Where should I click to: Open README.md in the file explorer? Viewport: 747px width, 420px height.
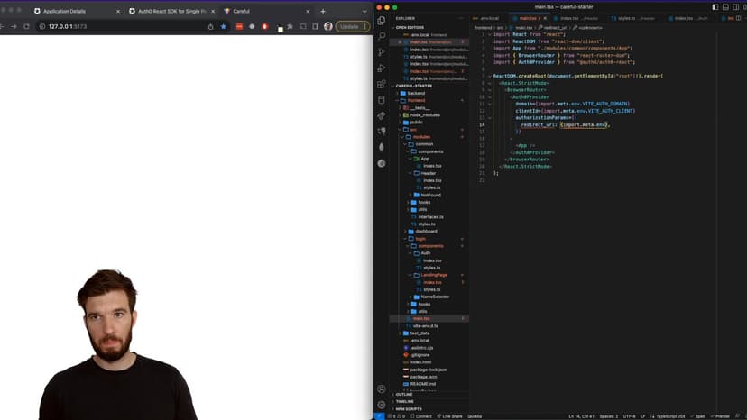point(421,384)
